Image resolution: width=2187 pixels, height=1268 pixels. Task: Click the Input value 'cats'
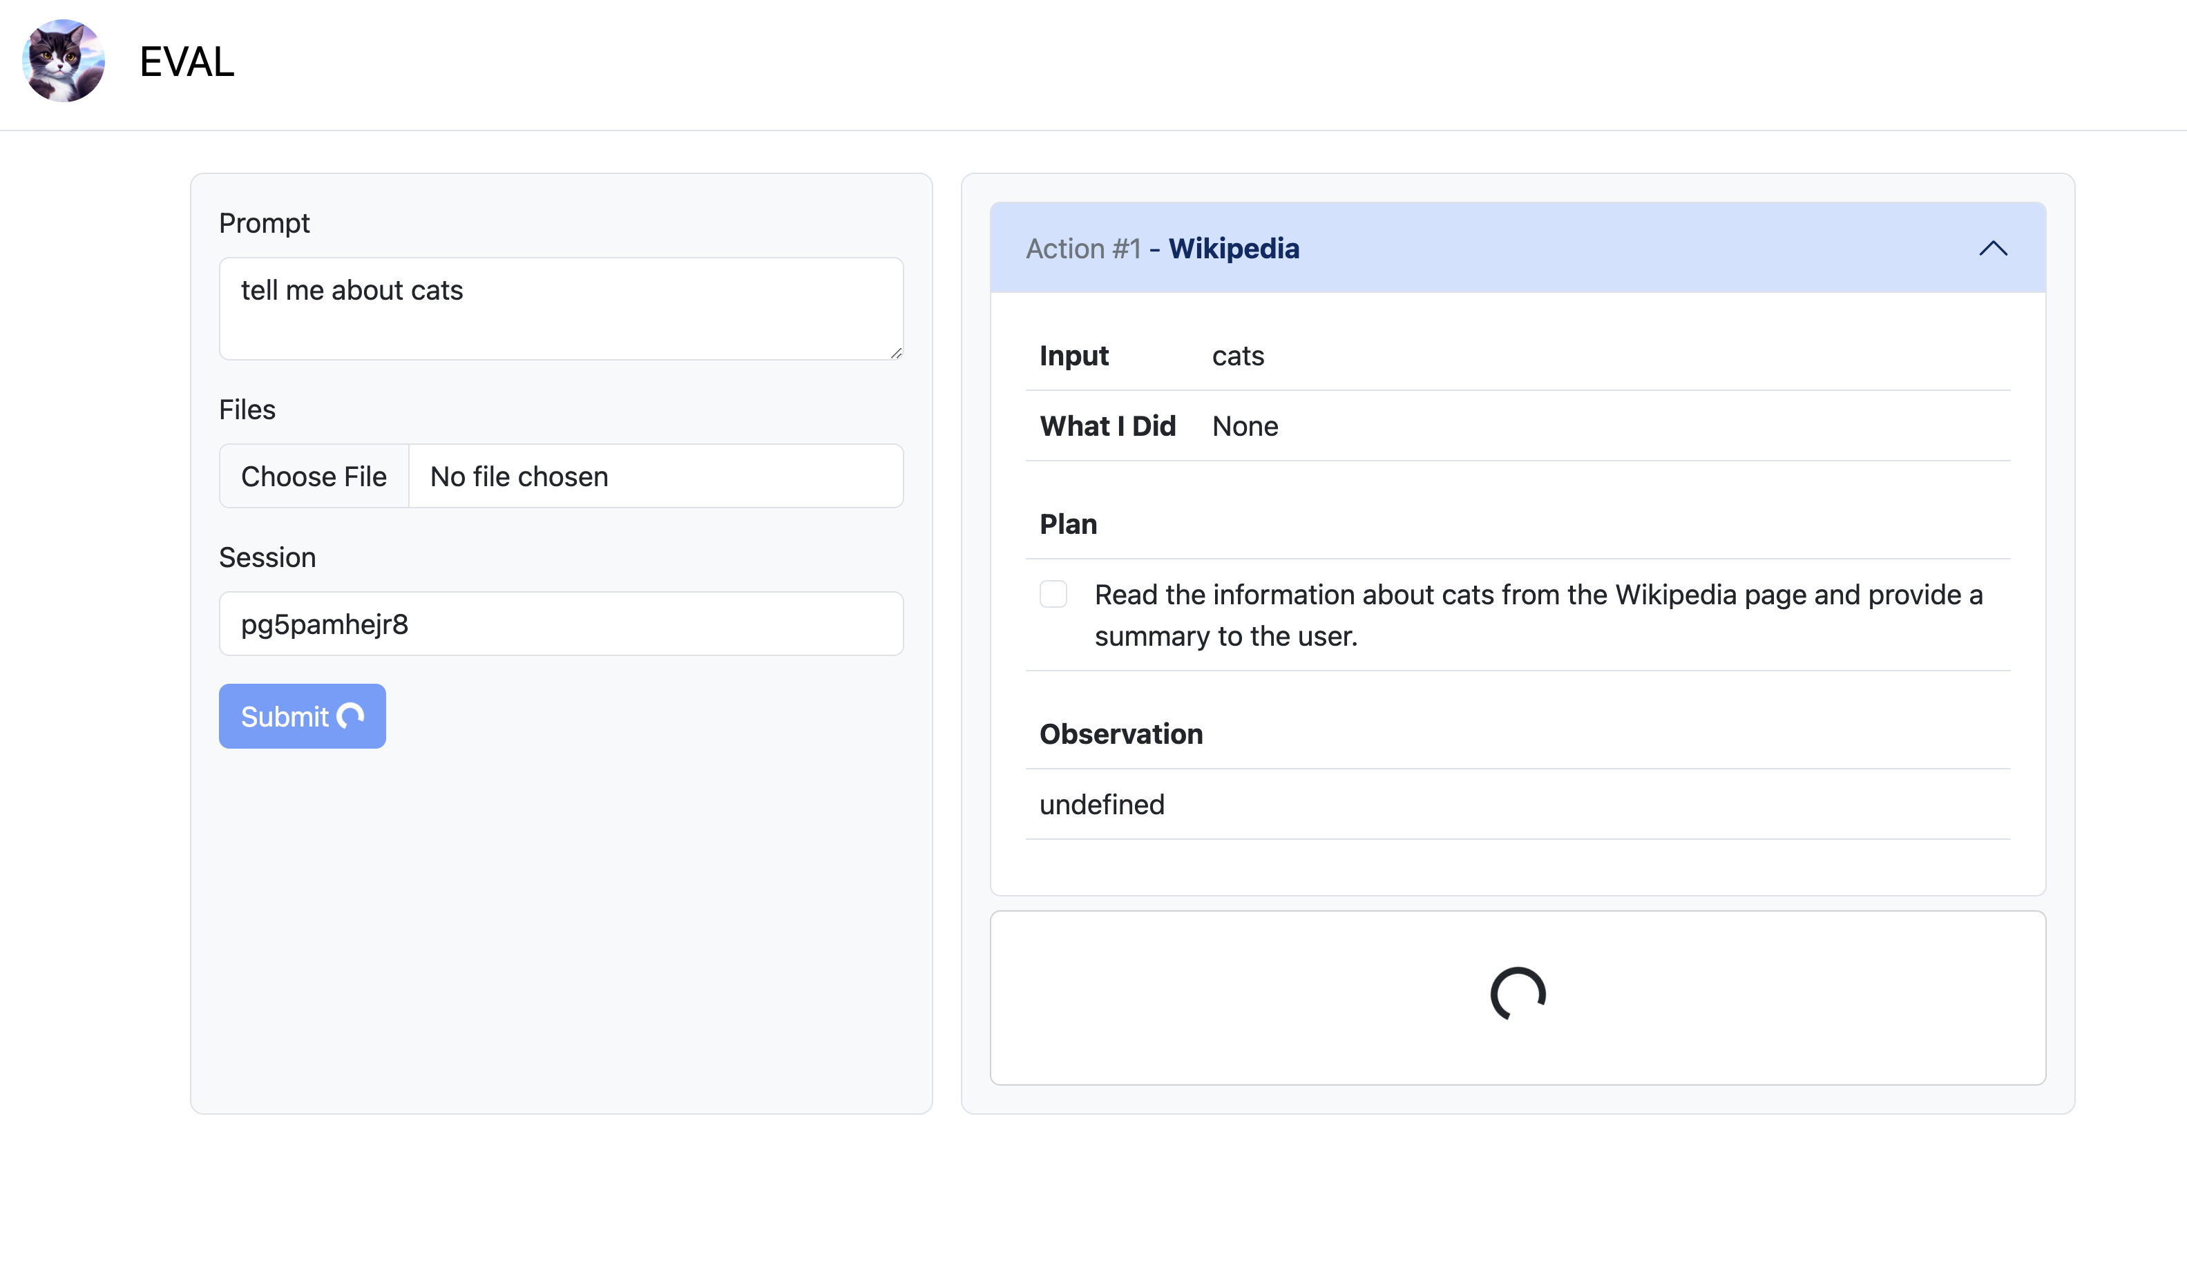(1238, 356)
